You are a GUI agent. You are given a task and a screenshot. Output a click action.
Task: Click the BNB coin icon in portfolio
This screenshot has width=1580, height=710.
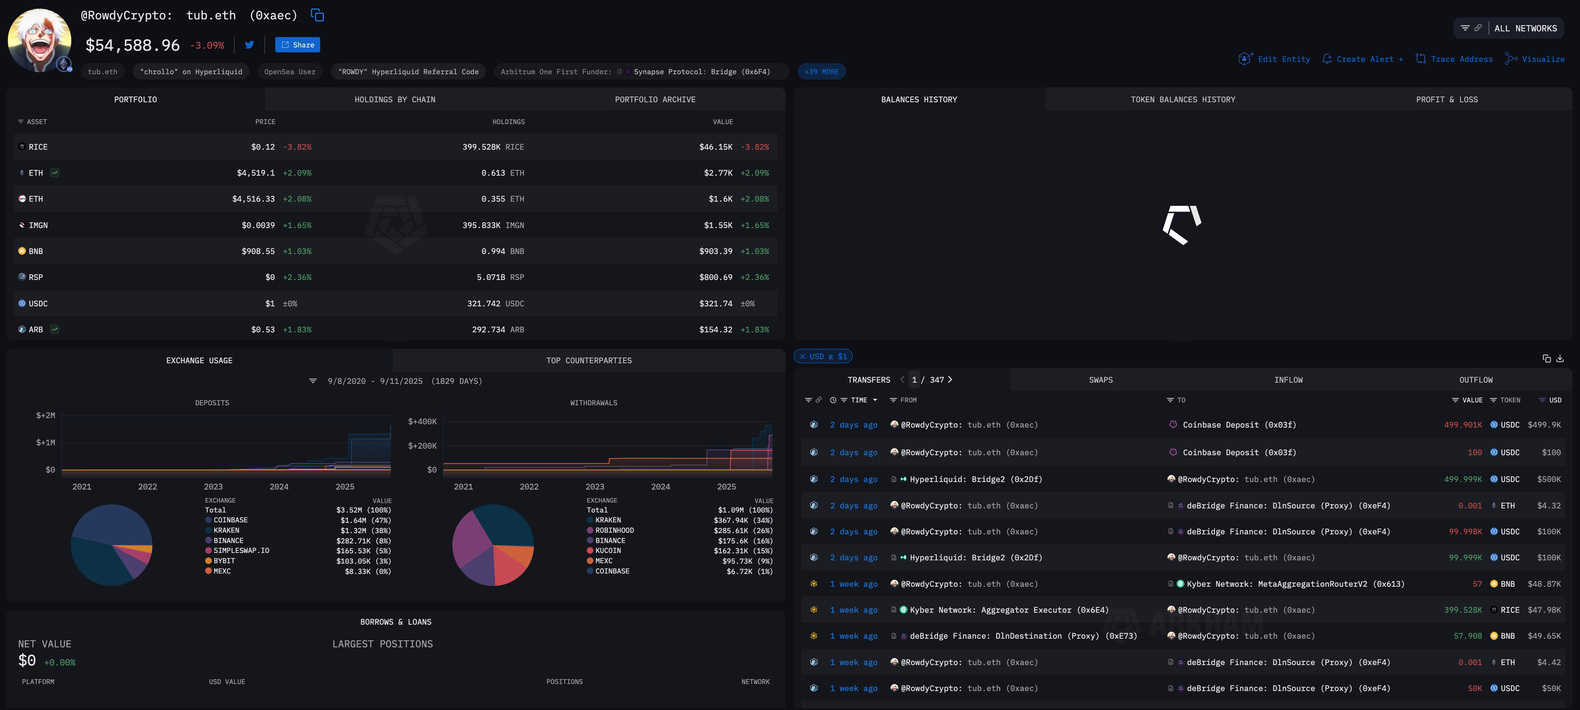click(22, 251)
